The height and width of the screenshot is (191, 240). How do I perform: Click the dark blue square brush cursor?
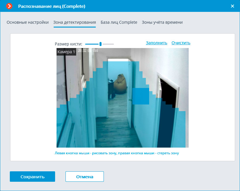(140, 96)
